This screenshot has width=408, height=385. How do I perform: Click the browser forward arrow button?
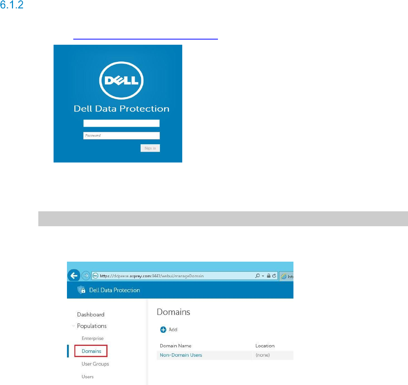coord(86,275)
